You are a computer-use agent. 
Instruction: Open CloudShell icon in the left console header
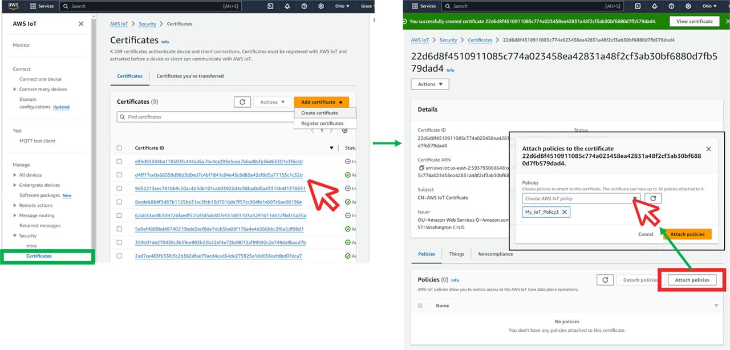270,6
